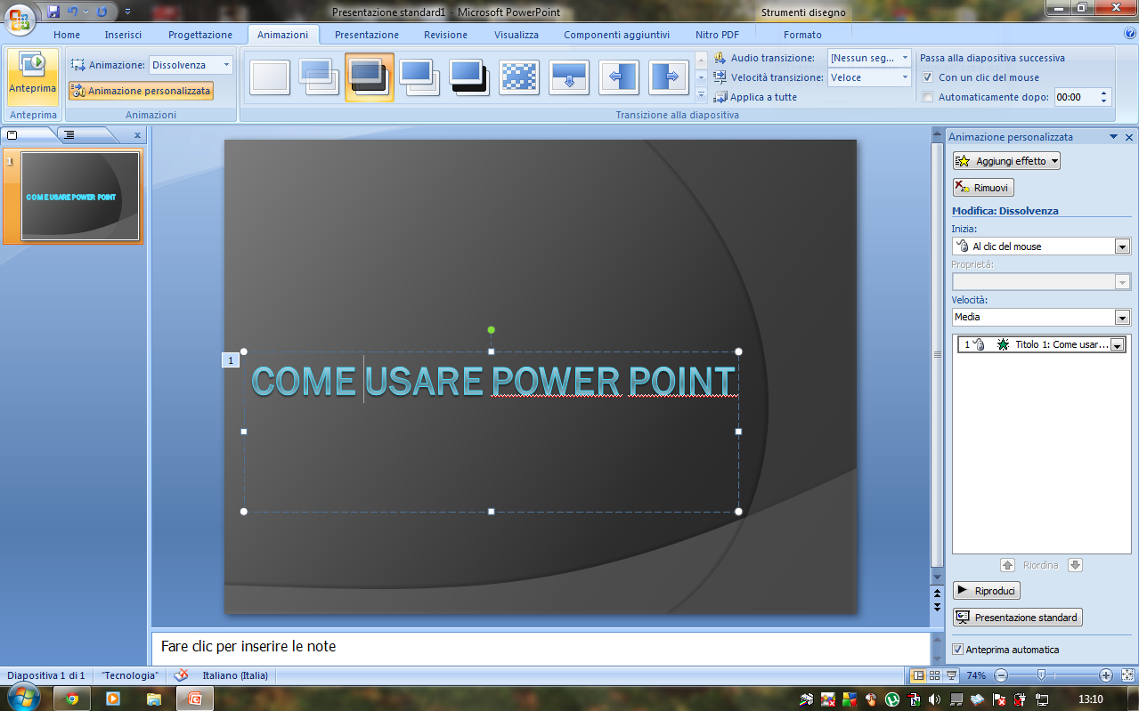Enable Automaticamente dopo checkbox
Image resolution: width=1139 pixels, height=711 pixels.
pos(928,97)
